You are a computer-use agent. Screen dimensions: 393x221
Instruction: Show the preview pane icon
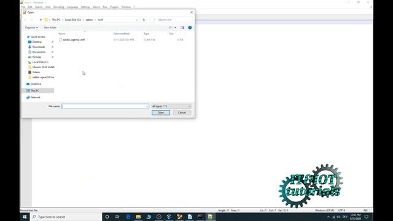pos(182,28)
